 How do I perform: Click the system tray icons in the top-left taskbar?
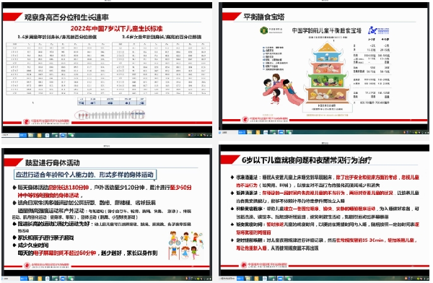[200, 135]
